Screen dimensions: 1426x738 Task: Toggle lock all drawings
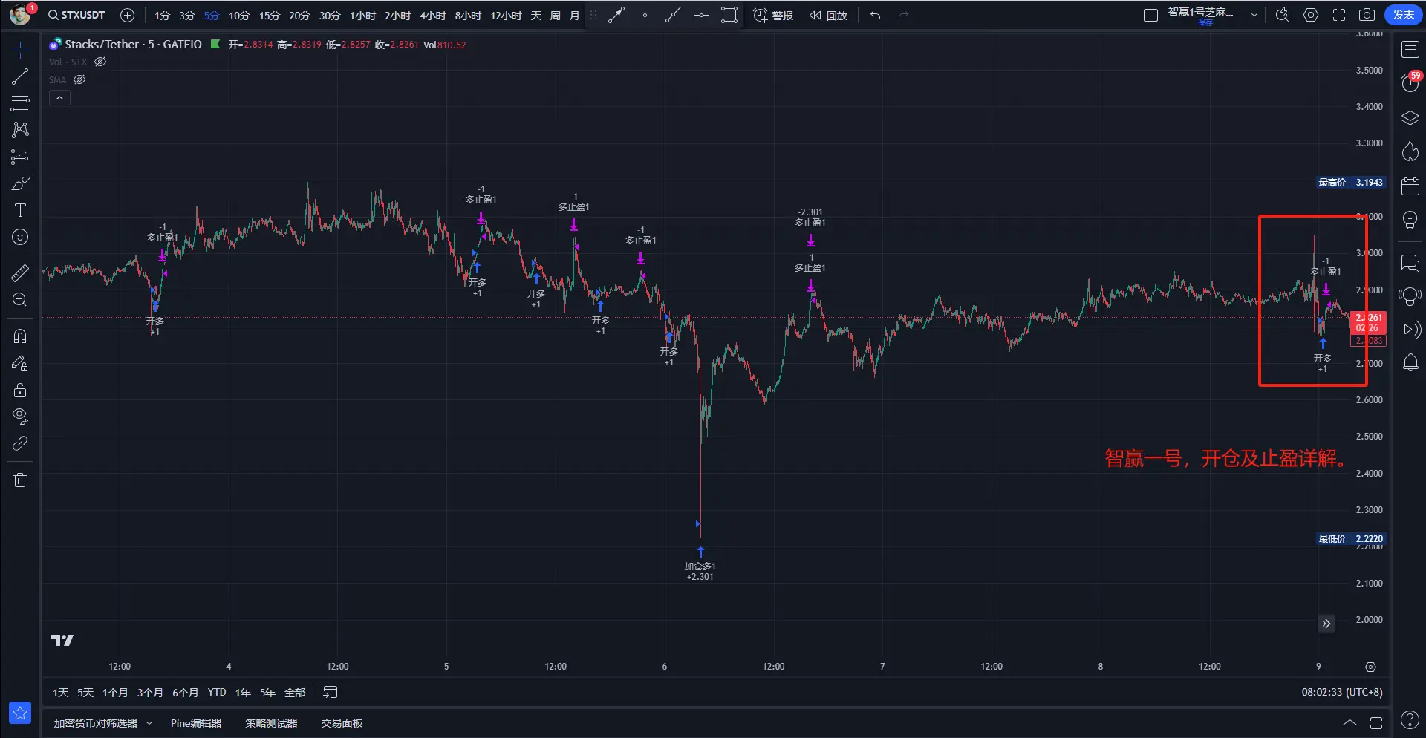pos(20,390)
